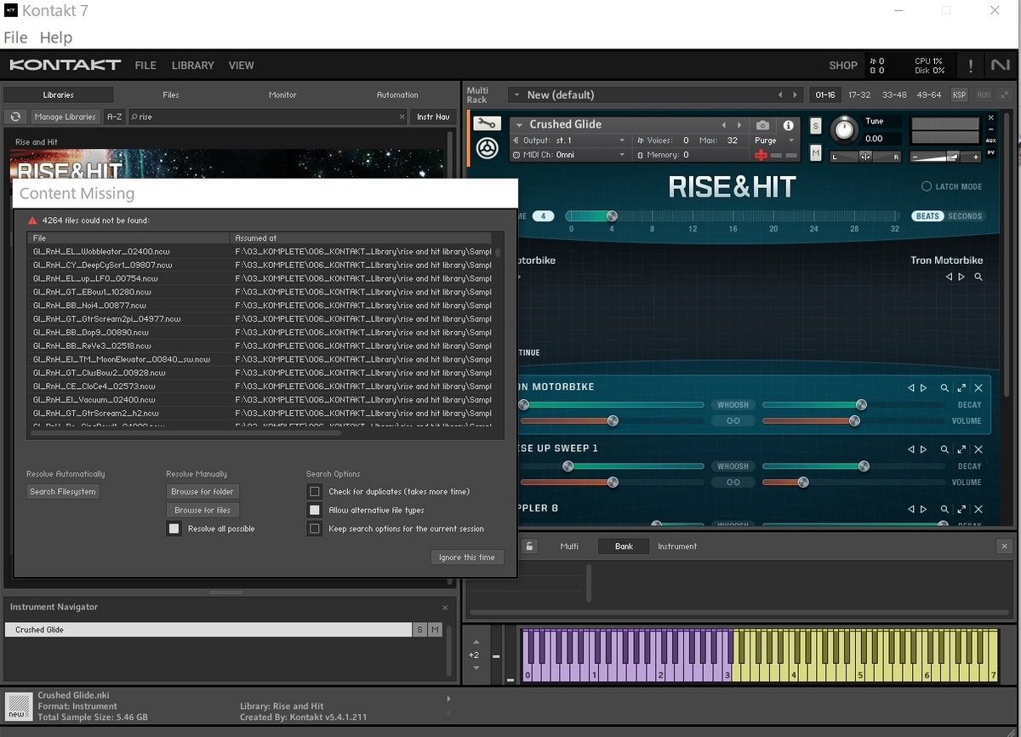Close the Instrument Navigator panel
This screenshot has height=737, width=1021.
click(445, 608)
